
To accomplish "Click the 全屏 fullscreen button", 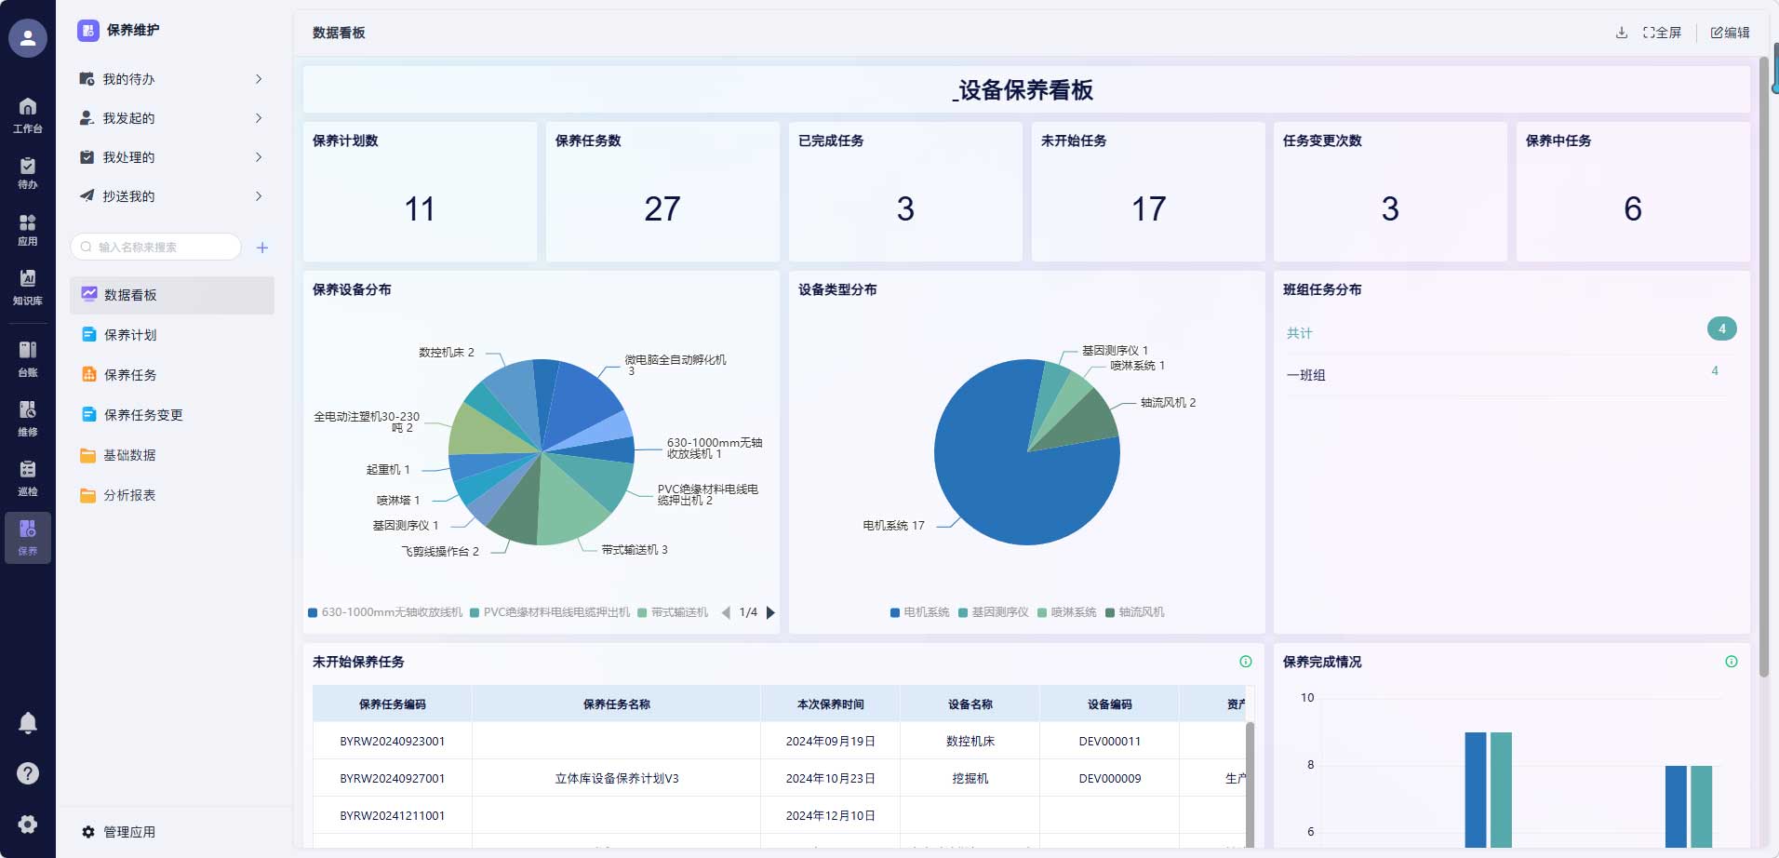I will pos(1662,33).
